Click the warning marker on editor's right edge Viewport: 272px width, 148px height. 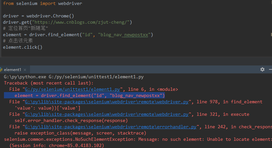pos(271,35)
